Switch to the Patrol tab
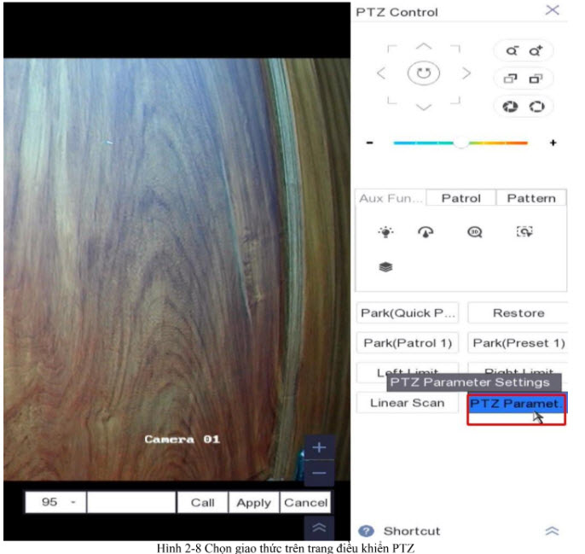Image resolution: width=585 pixels, height=554 pixels. [460, 198]
